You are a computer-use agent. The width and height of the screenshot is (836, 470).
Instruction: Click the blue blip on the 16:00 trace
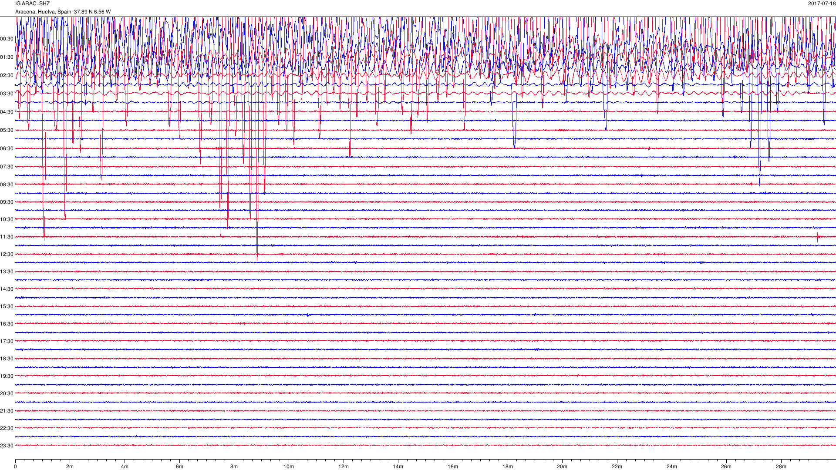308,315
